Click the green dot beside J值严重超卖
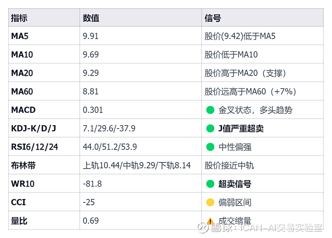 pos(210,129)
